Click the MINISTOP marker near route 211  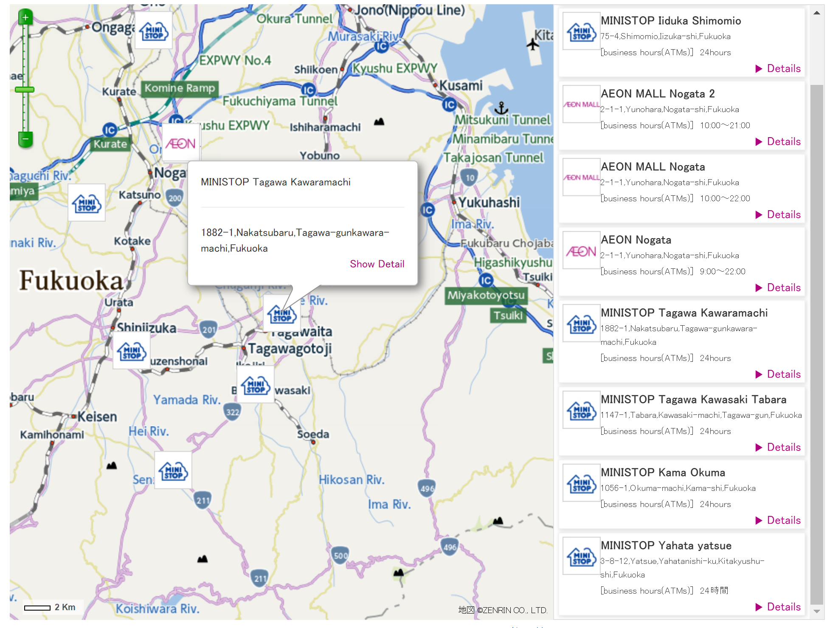(x=173, y=470)
